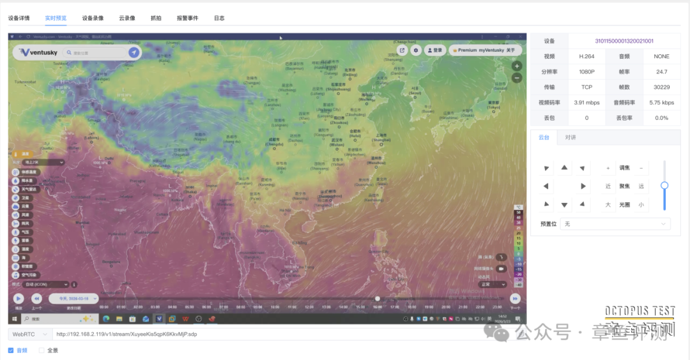Click the Ventusky location search field
The height and width of the screenshot is (360, 690).
(95, 53)
